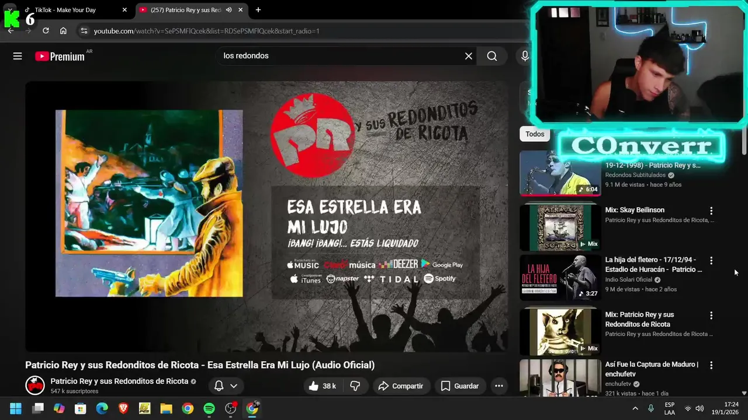
Task: Open the YouTube hamburger guide menu
Action: point(18,56)
